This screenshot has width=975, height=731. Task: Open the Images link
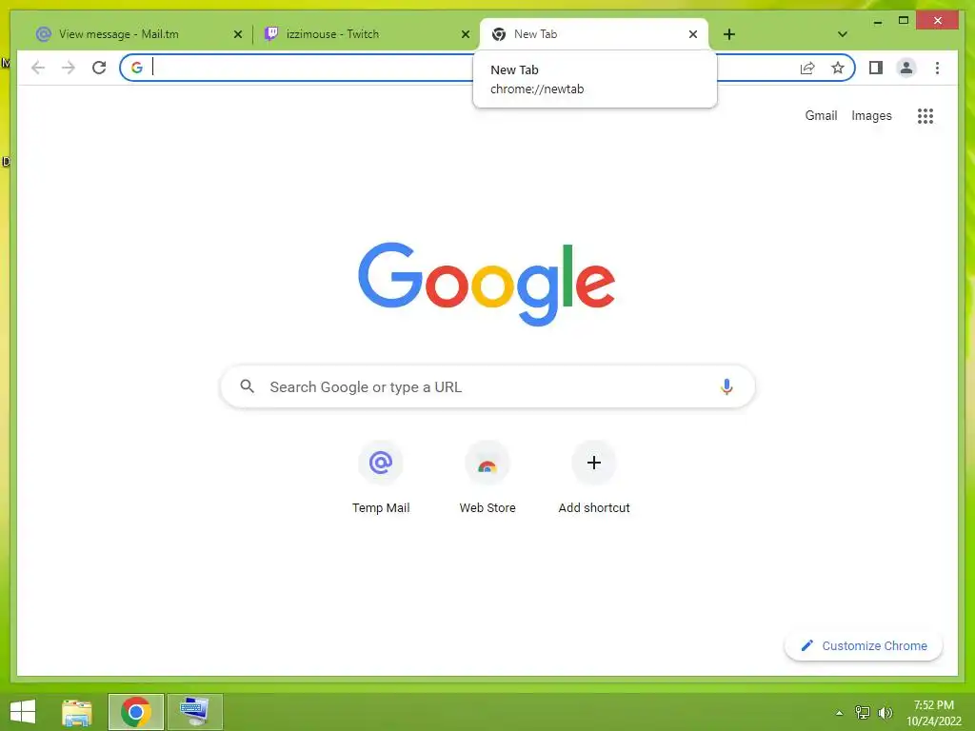pyautogui.click(x=871, y=115)
